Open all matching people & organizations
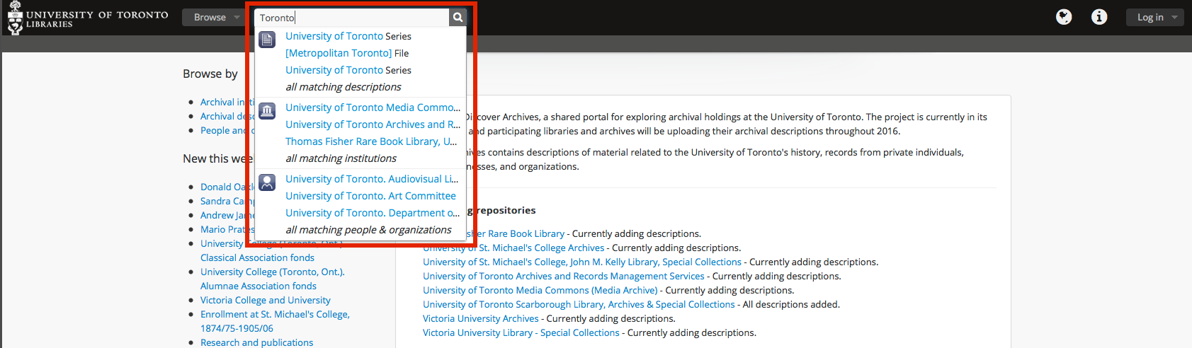 coord(368,230)
